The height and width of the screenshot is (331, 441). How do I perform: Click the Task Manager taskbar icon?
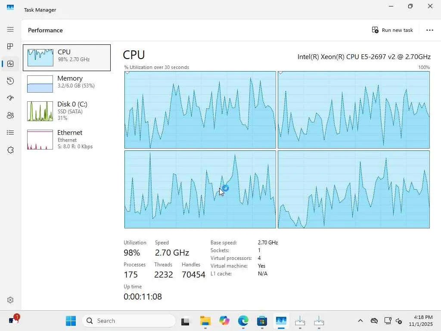pos(281,321)
